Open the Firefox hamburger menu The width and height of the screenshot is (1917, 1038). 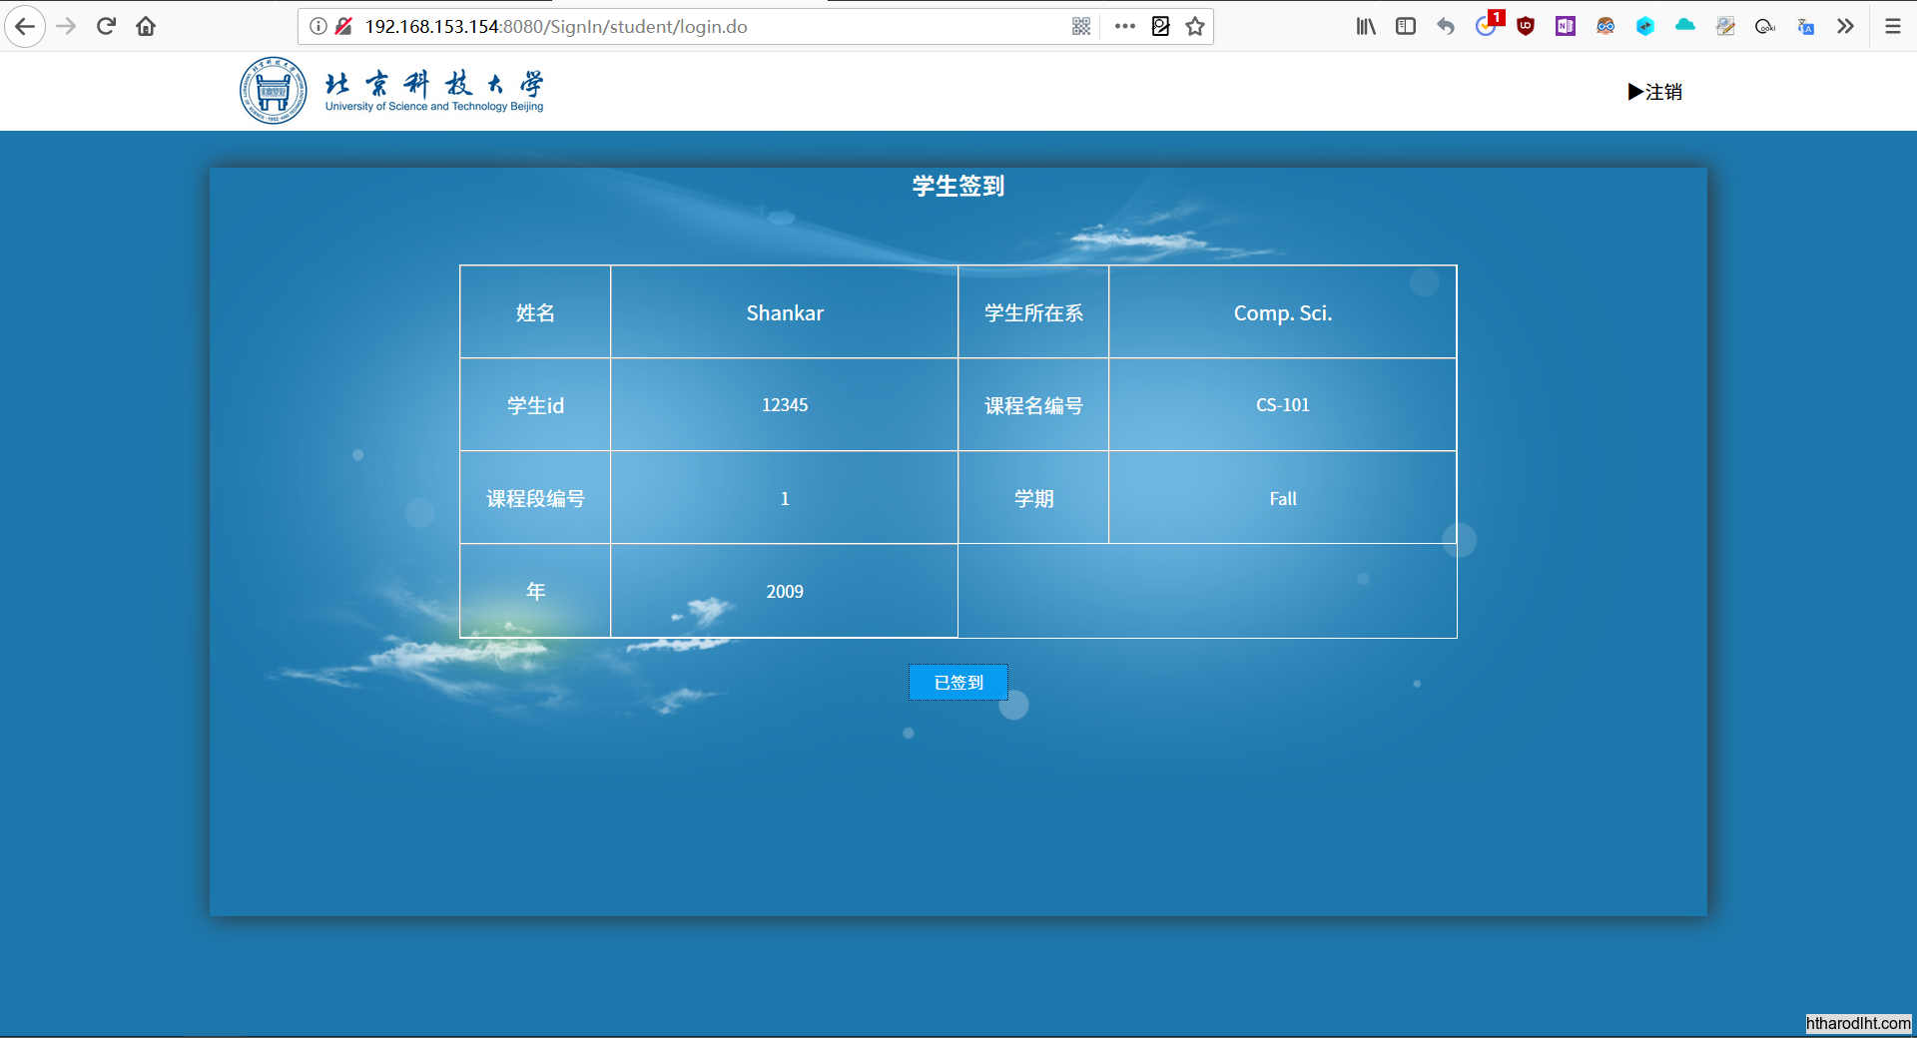[1892, 27]
